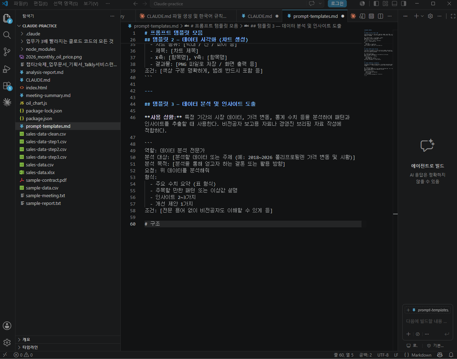Open the chat icon in the title bar
Screen dimensions: 457x359
[312, 4]
